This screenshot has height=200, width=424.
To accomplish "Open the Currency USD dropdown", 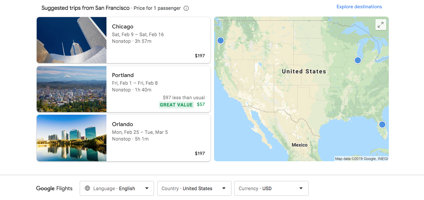I will pos(271,188).
